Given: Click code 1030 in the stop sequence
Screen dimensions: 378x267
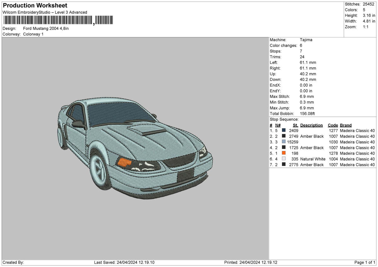Looking at the screenshot, I should point(333,142).
